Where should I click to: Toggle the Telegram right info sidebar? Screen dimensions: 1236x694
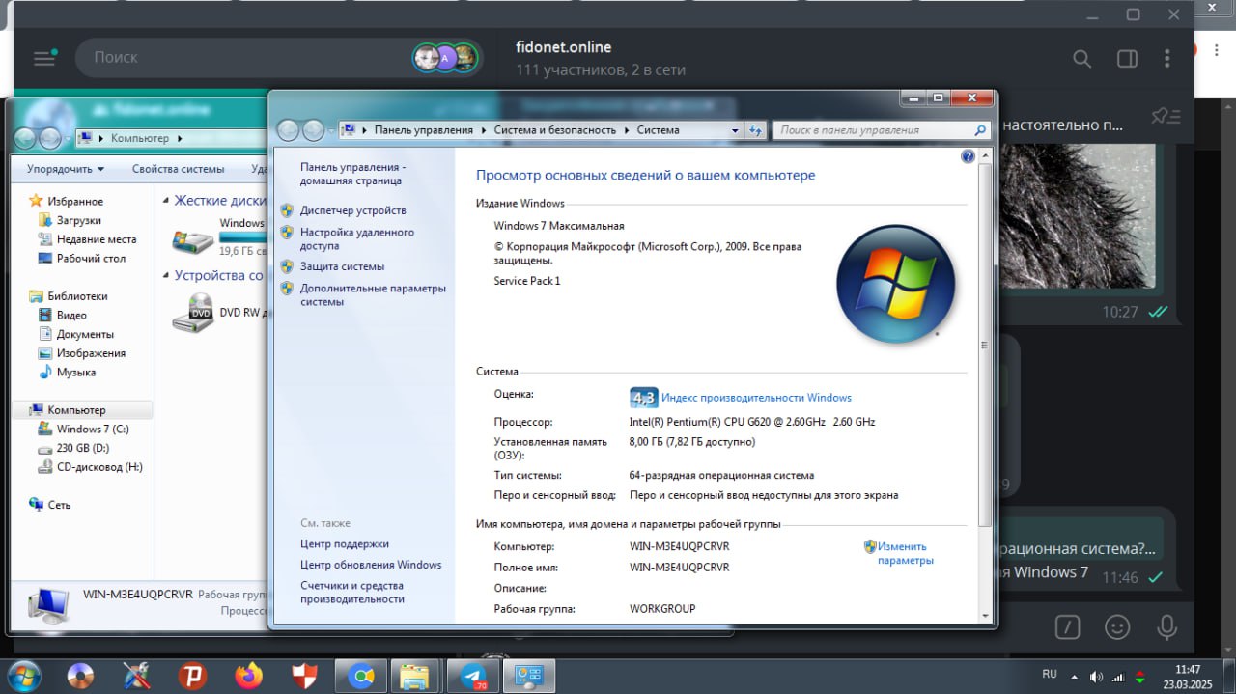pos(1127,59)
